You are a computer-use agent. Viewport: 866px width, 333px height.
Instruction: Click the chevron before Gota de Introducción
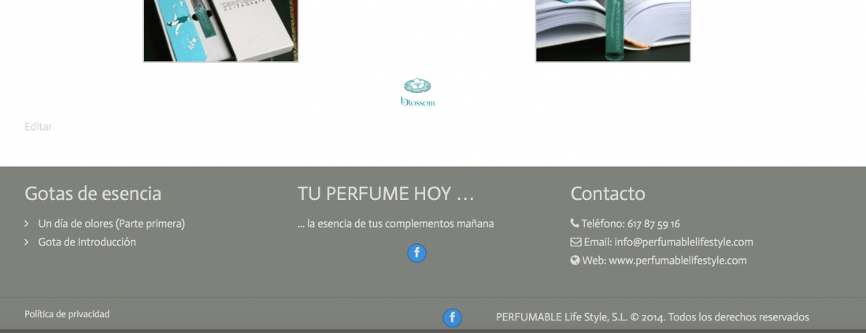(27, 242)
